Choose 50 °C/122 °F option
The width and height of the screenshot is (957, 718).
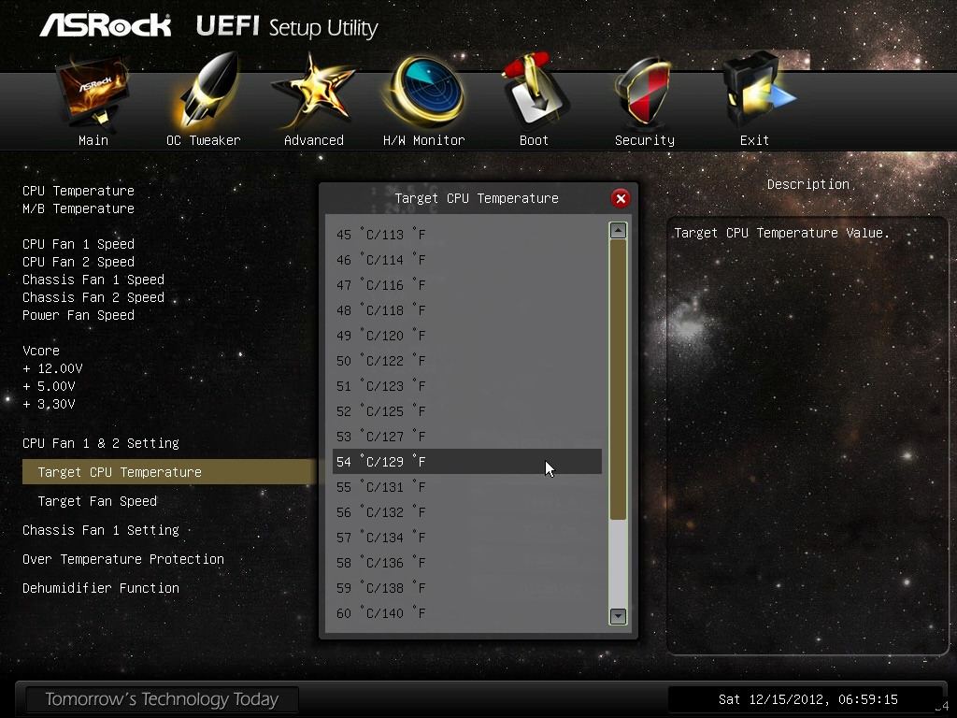click(467, 361)
